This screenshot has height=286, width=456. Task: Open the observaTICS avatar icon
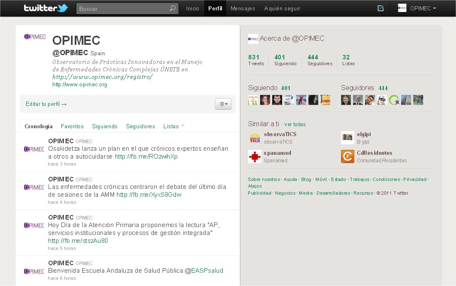[255, 138]
